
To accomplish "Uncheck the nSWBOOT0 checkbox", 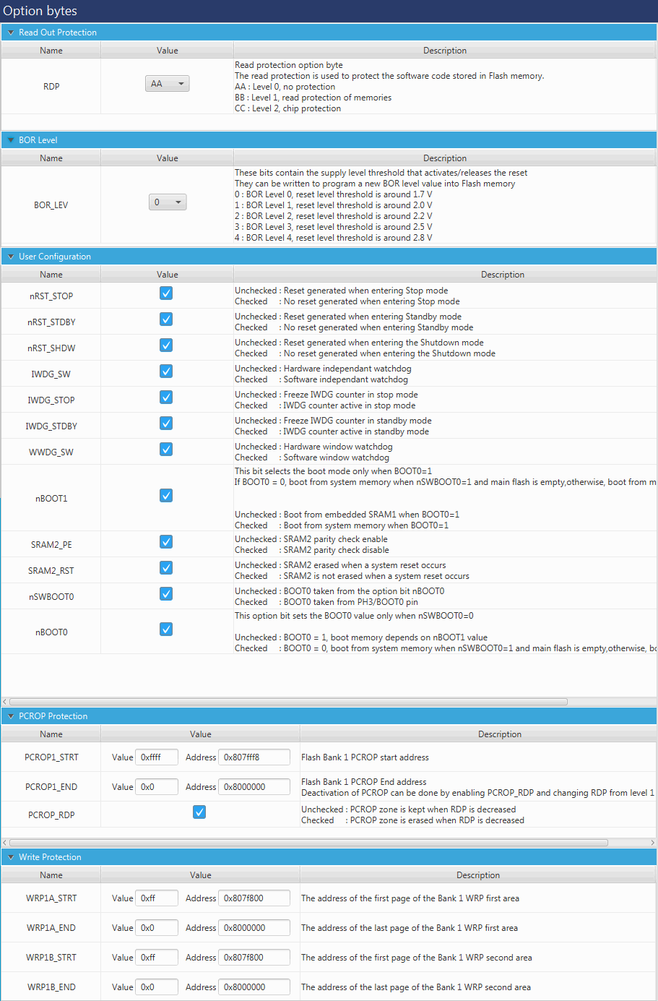I will point(166,594).
